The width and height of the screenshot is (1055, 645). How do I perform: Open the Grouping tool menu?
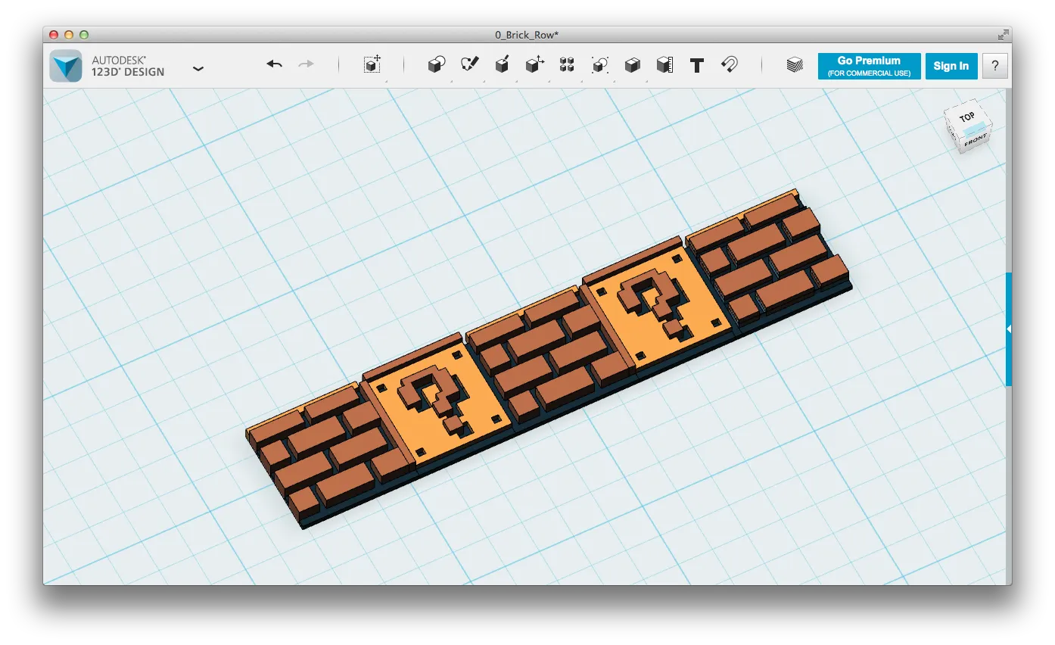[x=600, y=65]
